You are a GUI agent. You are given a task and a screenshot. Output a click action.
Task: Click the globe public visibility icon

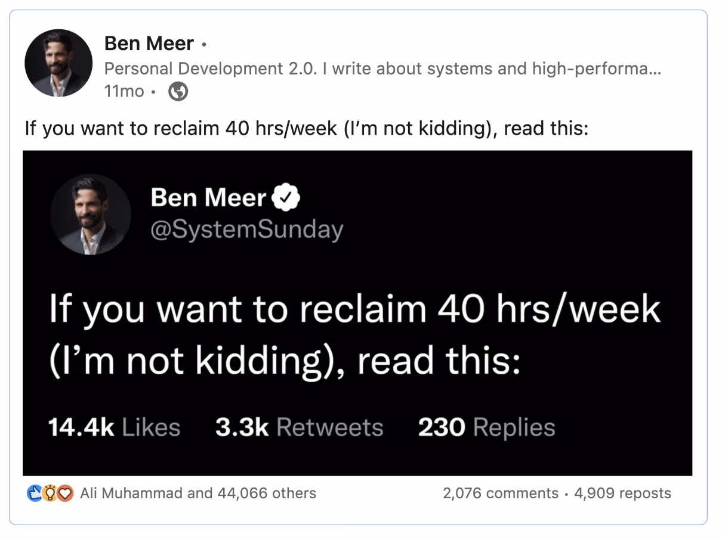point(178,92)
